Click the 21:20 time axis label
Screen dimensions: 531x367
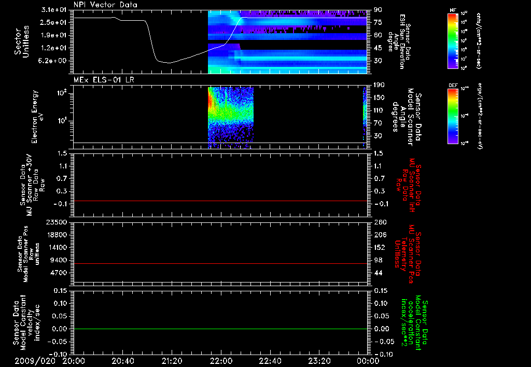[172, 361]
